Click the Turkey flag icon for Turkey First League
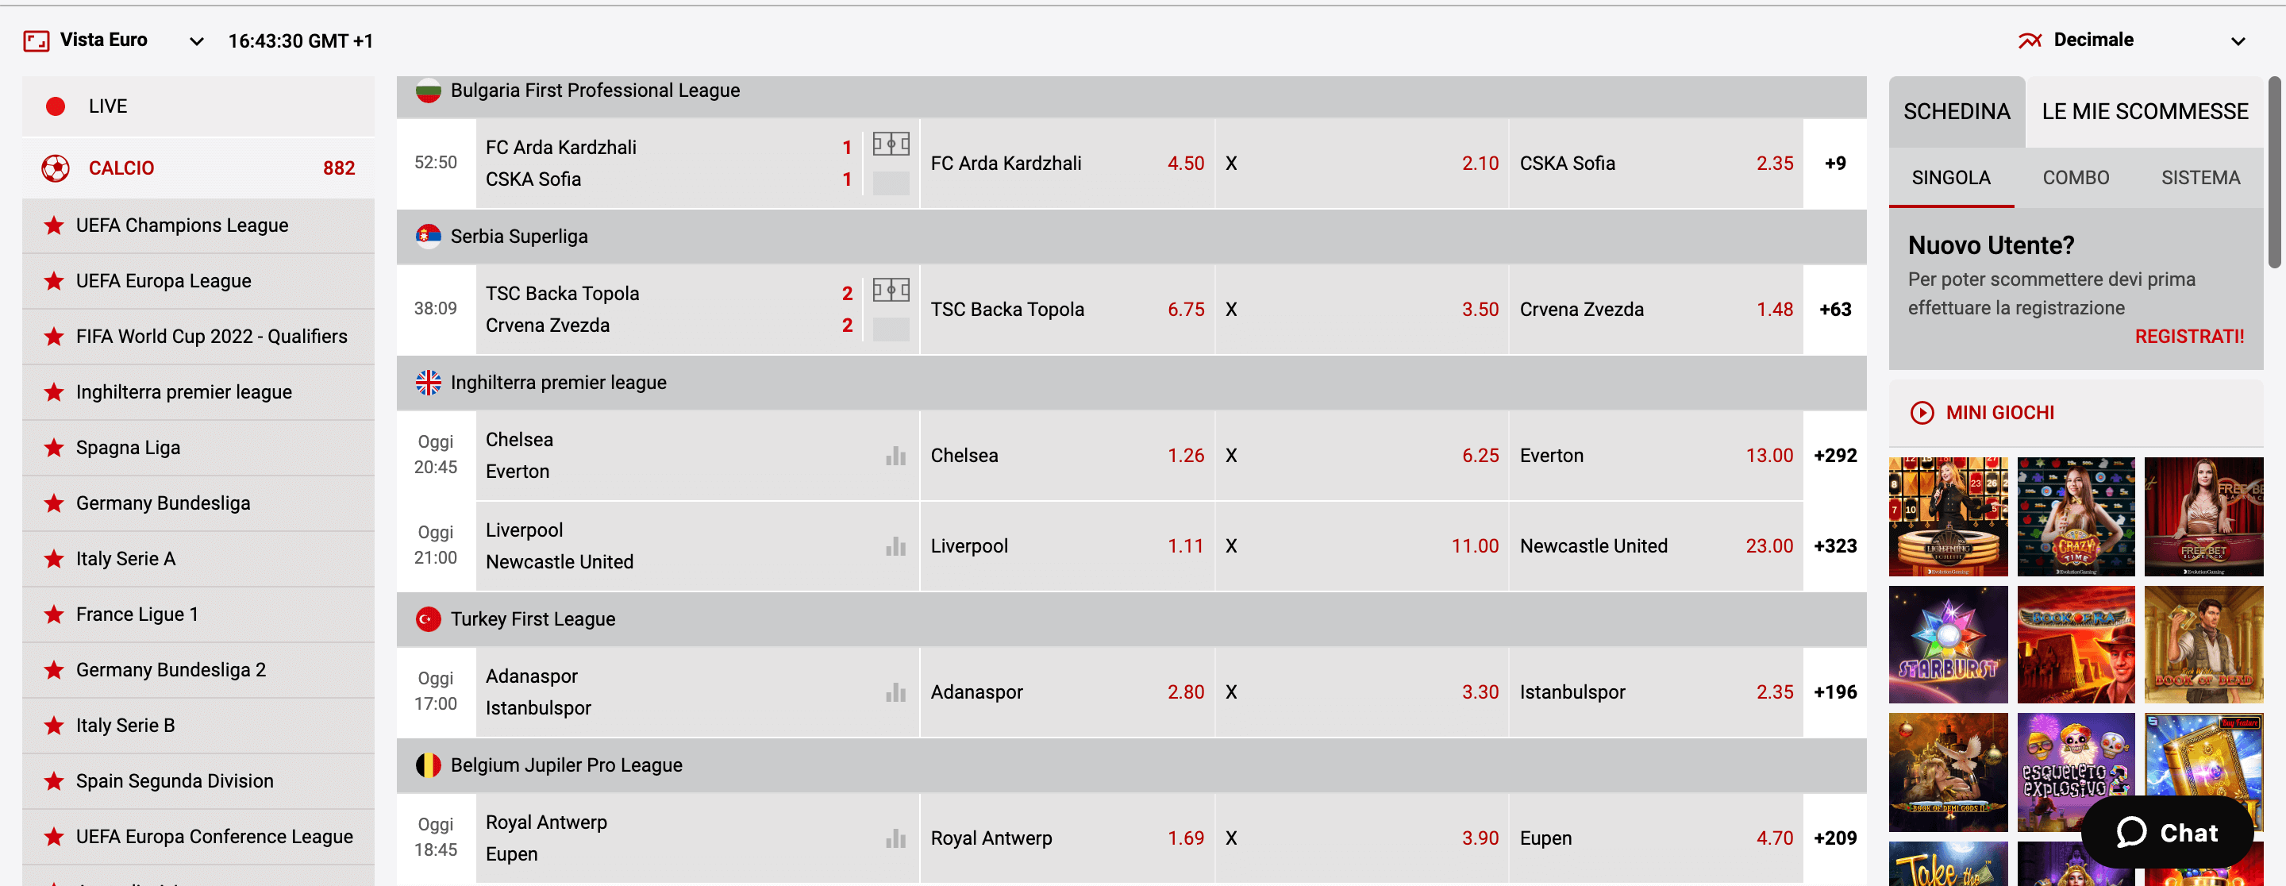This screenshot has width=2286, height=886. [429, 618]
